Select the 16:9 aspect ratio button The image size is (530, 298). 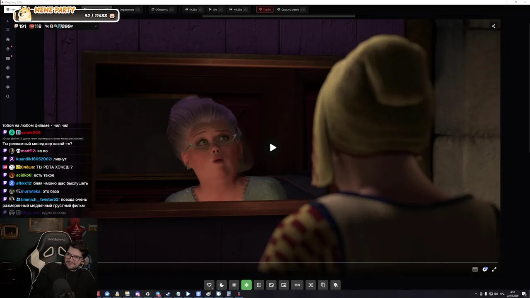tap(297, 285)
